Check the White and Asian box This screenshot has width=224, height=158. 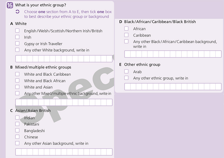click(x=17, y=87)
